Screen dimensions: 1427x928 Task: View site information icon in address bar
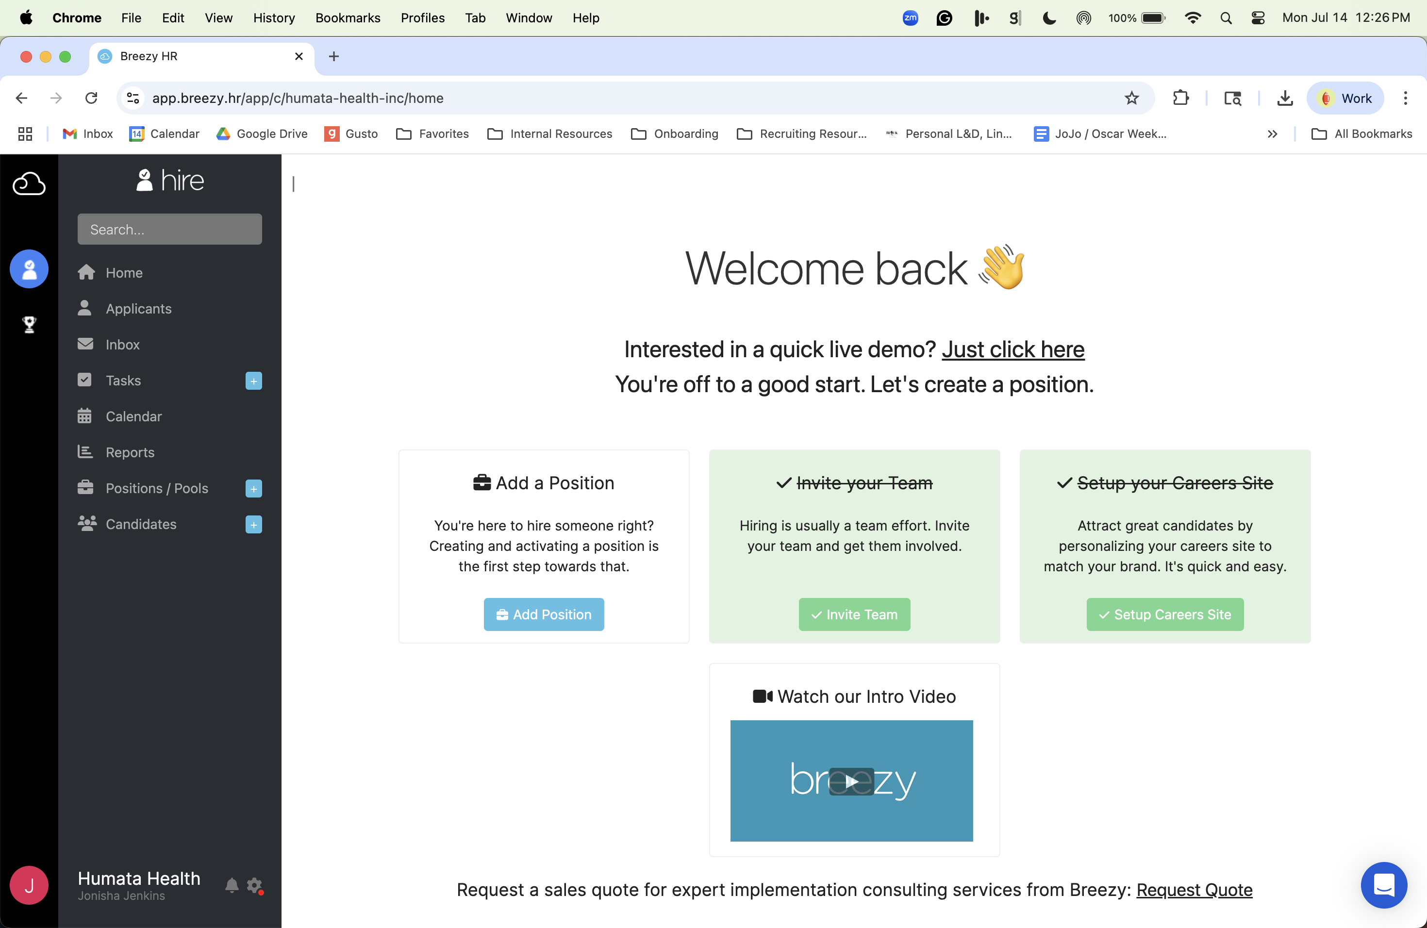[x=133, y=99]
